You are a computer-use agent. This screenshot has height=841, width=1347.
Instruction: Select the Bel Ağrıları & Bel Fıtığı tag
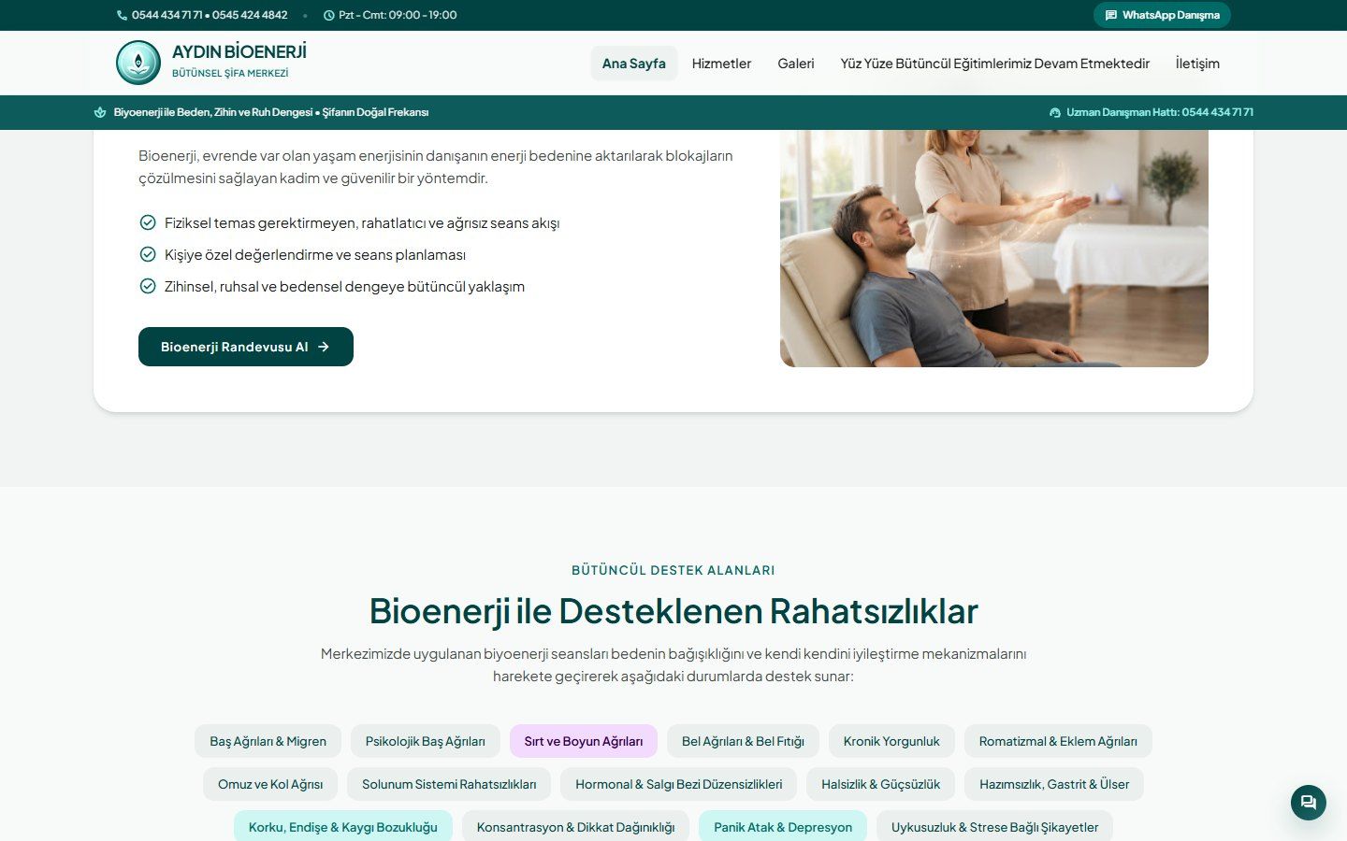point(743,741)
